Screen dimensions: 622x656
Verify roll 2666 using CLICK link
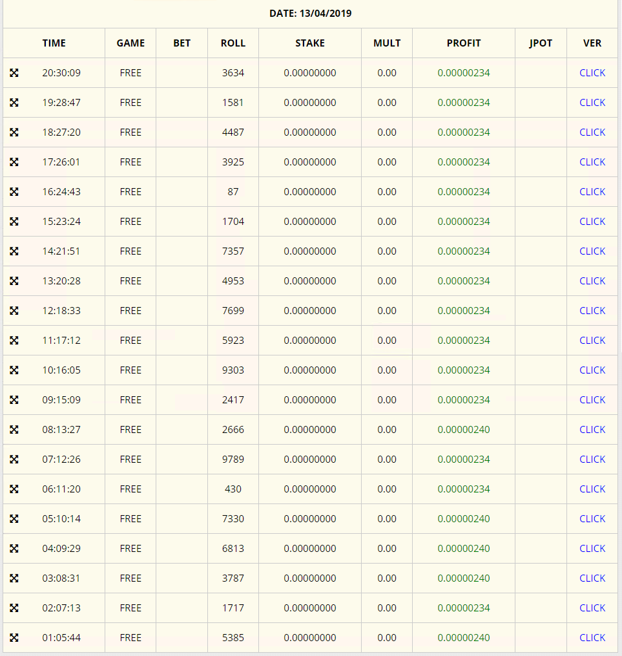pyautogui.click(x=592, y=430)
